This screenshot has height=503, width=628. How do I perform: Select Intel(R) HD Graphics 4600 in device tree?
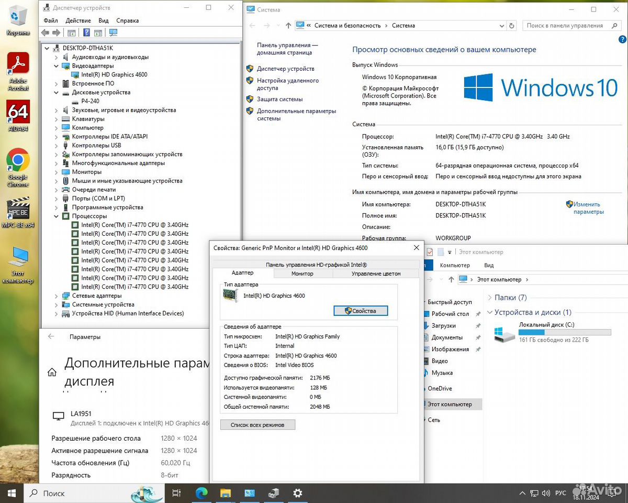pos(114,74)
